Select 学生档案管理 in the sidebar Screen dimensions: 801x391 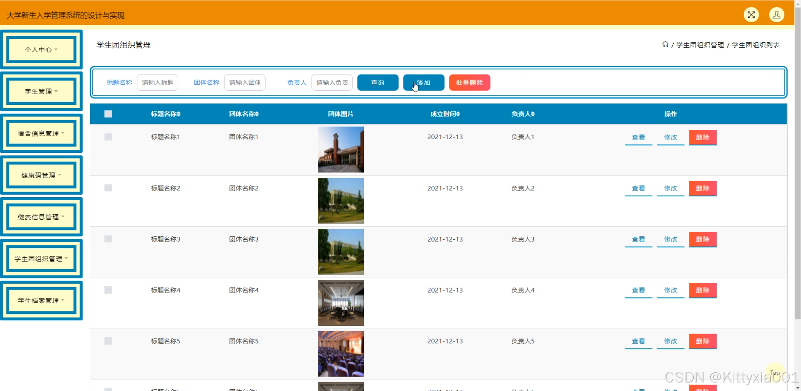[41, 300]
